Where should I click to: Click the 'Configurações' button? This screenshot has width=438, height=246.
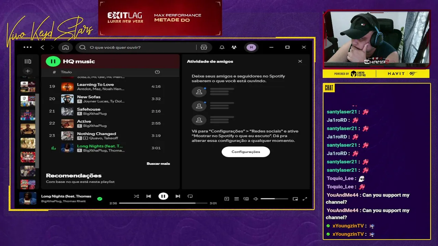(x=246, y=152)
